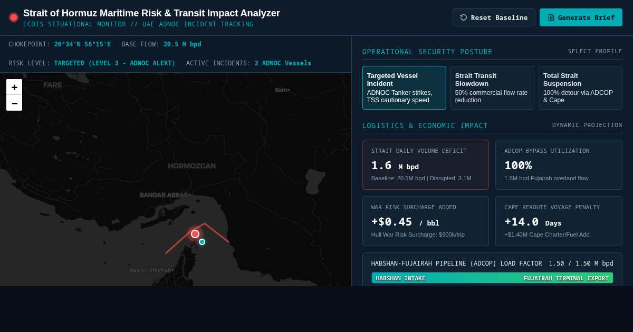
Task: Click the red incident marker on map
Action: pyautogui.click(x=195, y=234)
